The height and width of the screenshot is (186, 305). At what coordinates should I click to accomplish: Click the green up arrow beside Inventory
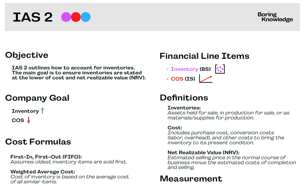(42, 111)
